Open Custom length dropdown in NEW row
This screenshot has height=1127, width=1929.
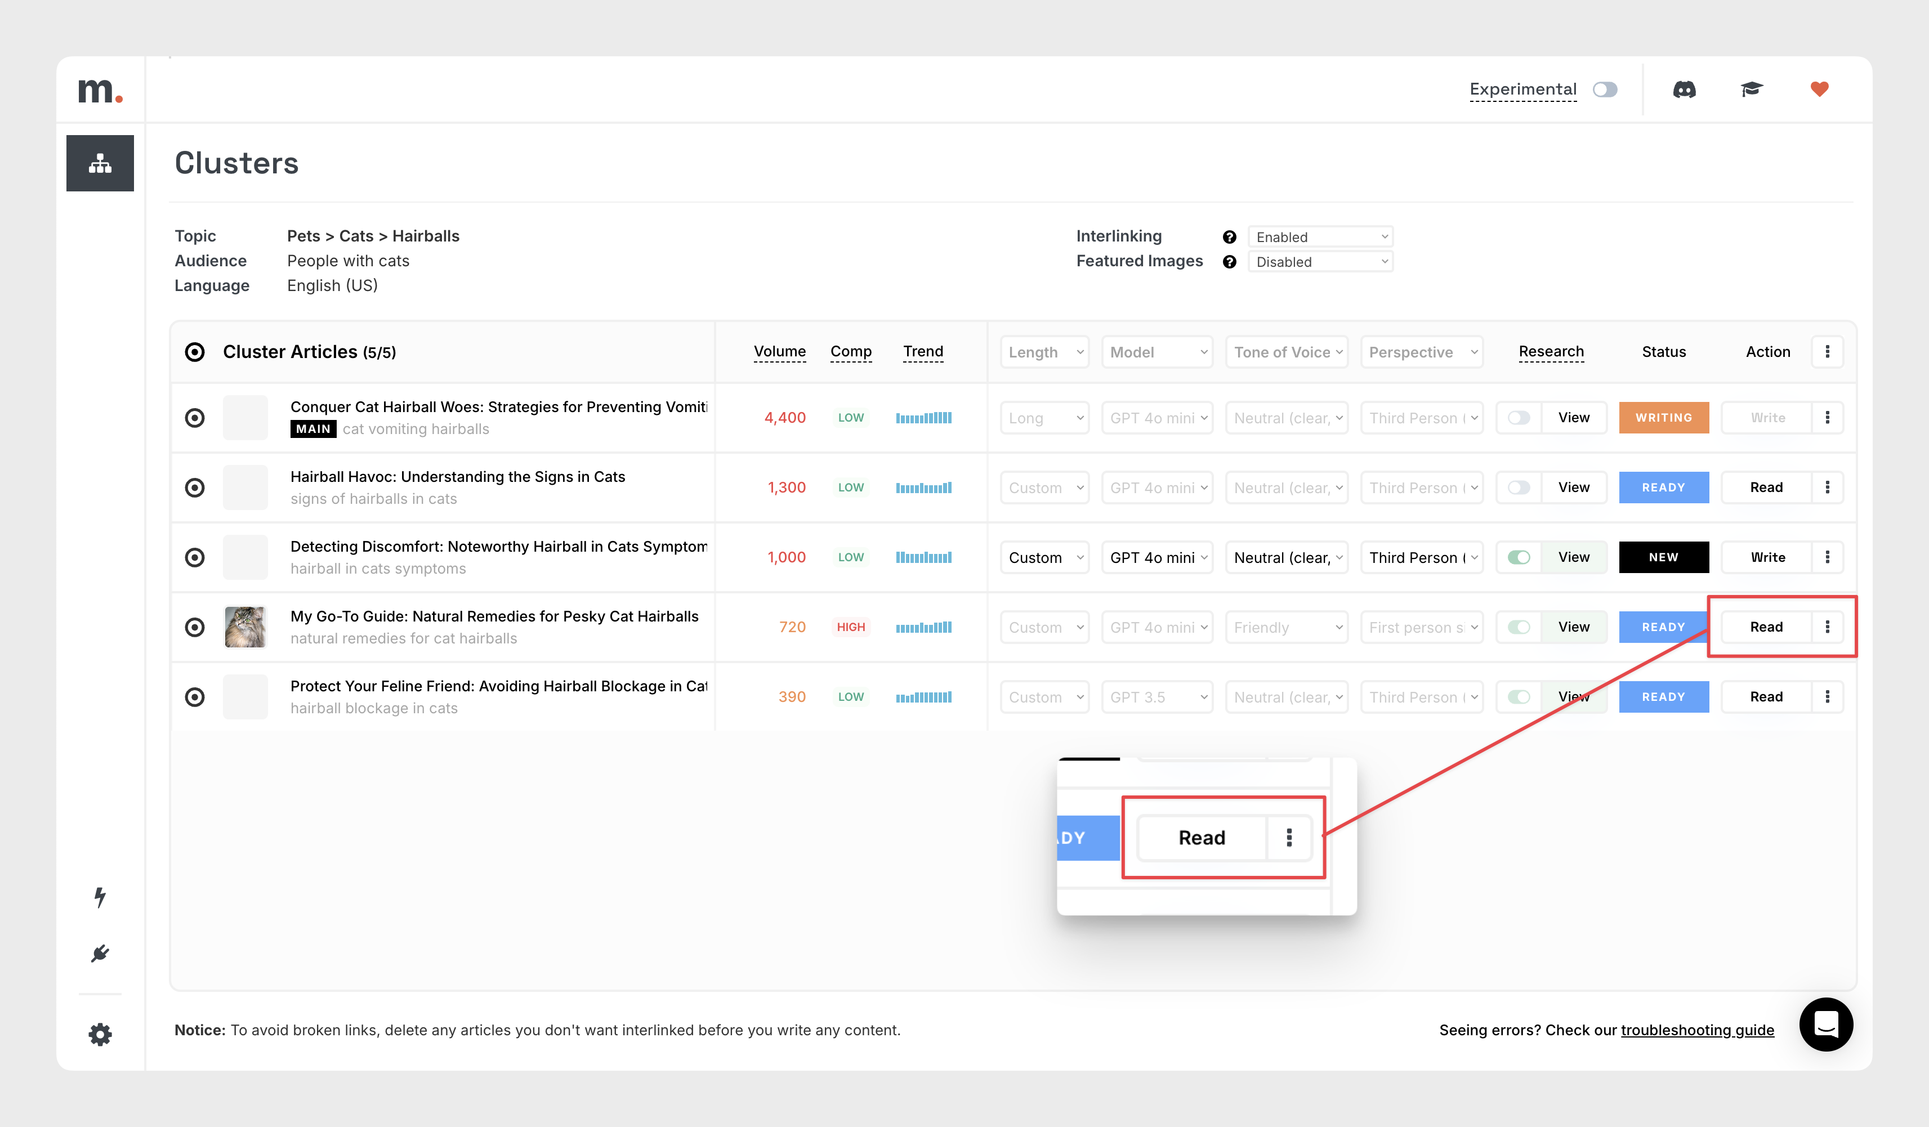1044,557
